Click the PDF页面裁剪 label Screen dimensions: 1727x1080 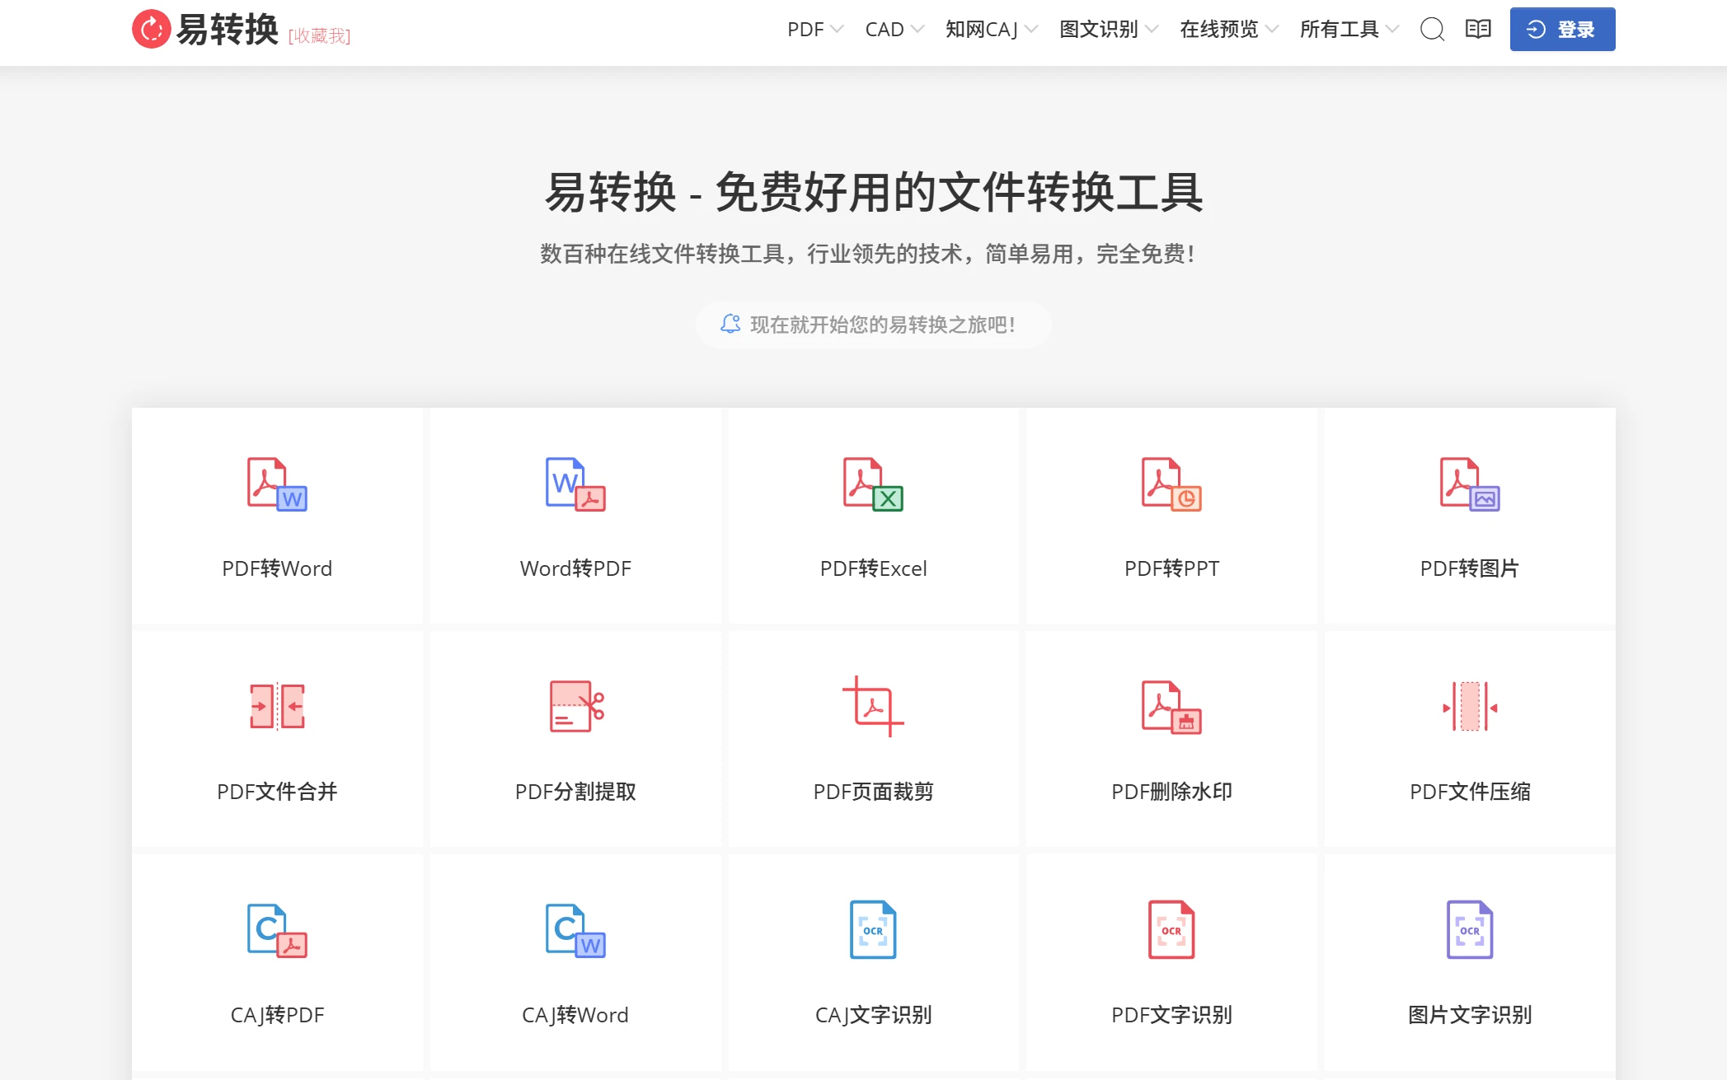[873, 792]
